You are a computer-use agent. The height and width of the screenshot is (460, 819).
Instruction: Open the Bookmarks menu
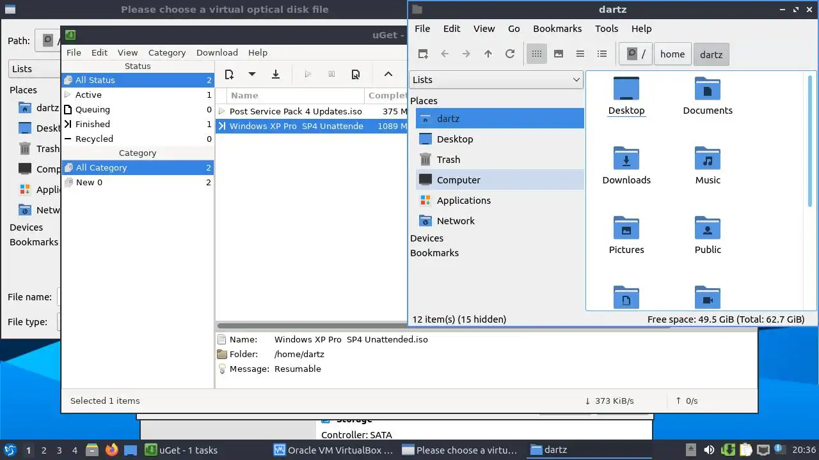pos(557,29)
